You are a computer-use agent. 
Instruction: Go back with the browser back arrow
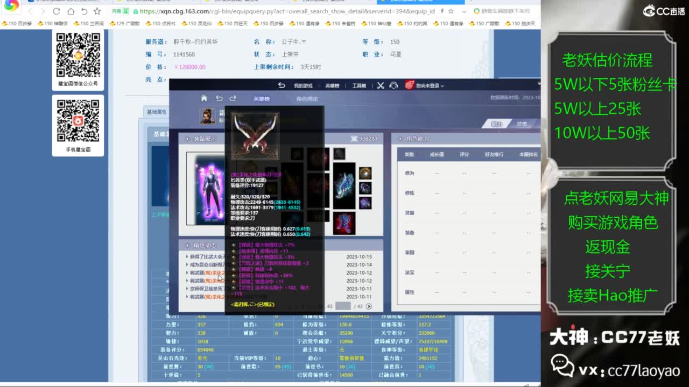[30, 11]
